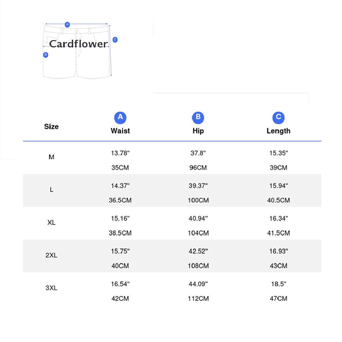Screen dimensions: 342x342
Task: Select the 3XL size row label
Action: [x=51, y=288]
